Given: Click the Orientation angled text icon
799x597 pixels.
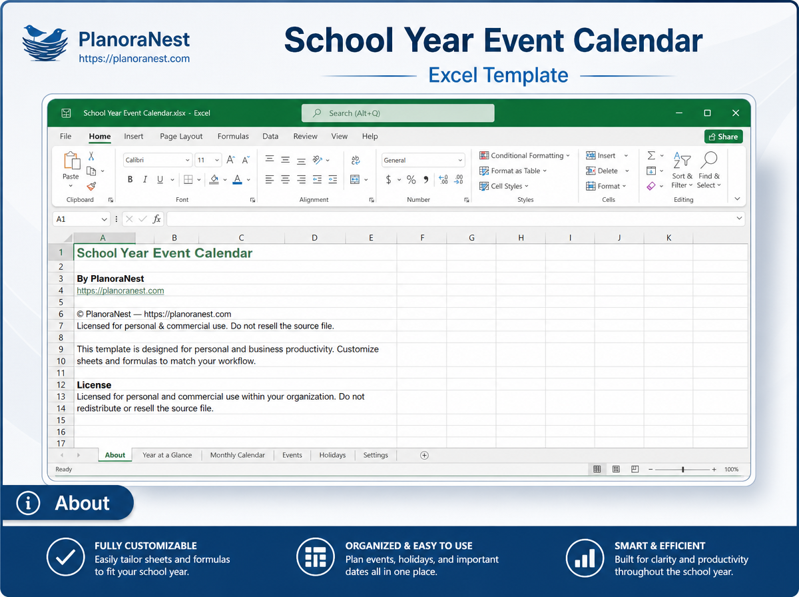Looking at the screenshot, I should 318,160.
